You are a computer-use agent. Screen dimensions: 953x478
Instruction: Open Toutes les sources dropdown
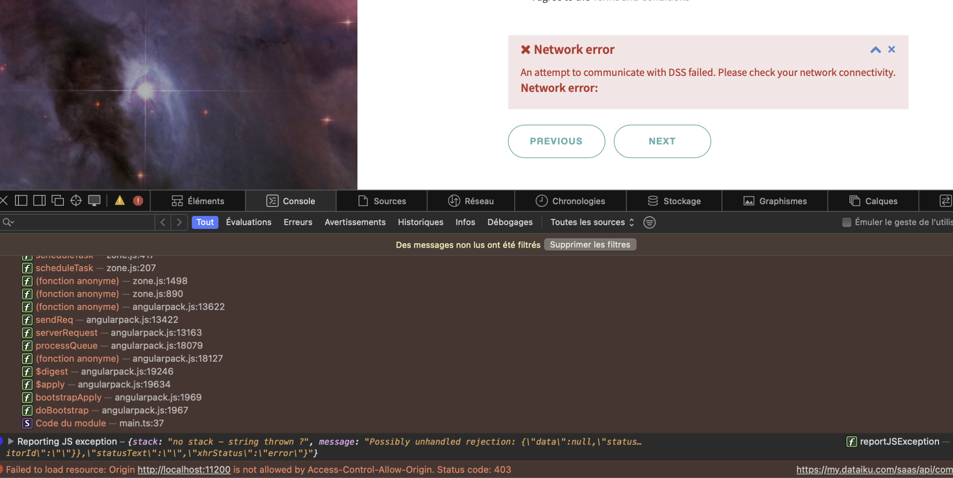coord(592,222)
